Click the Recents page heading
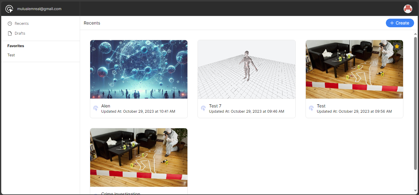The width and height of the screenshot is (419, 195). coord(92,23)
